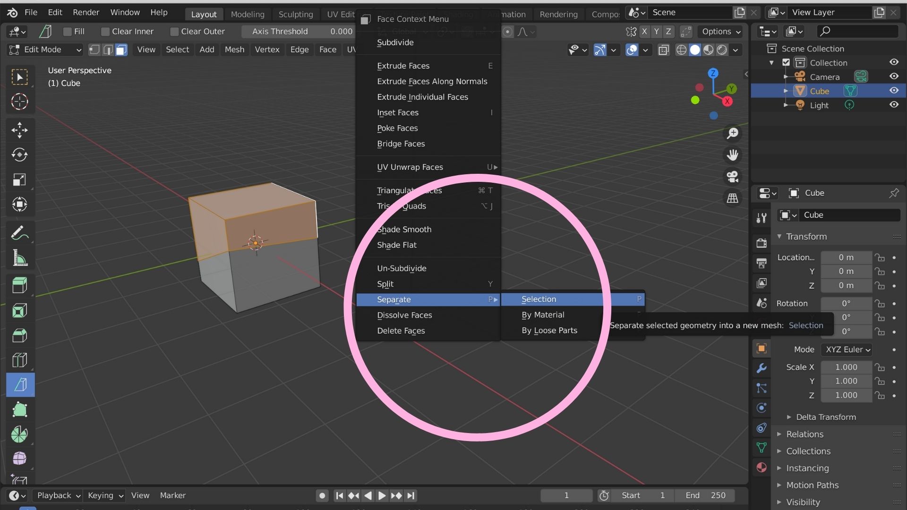Hide the Light object in the outliner
Viewport: 907px width, 510px height.
click(x=894, y=105)
